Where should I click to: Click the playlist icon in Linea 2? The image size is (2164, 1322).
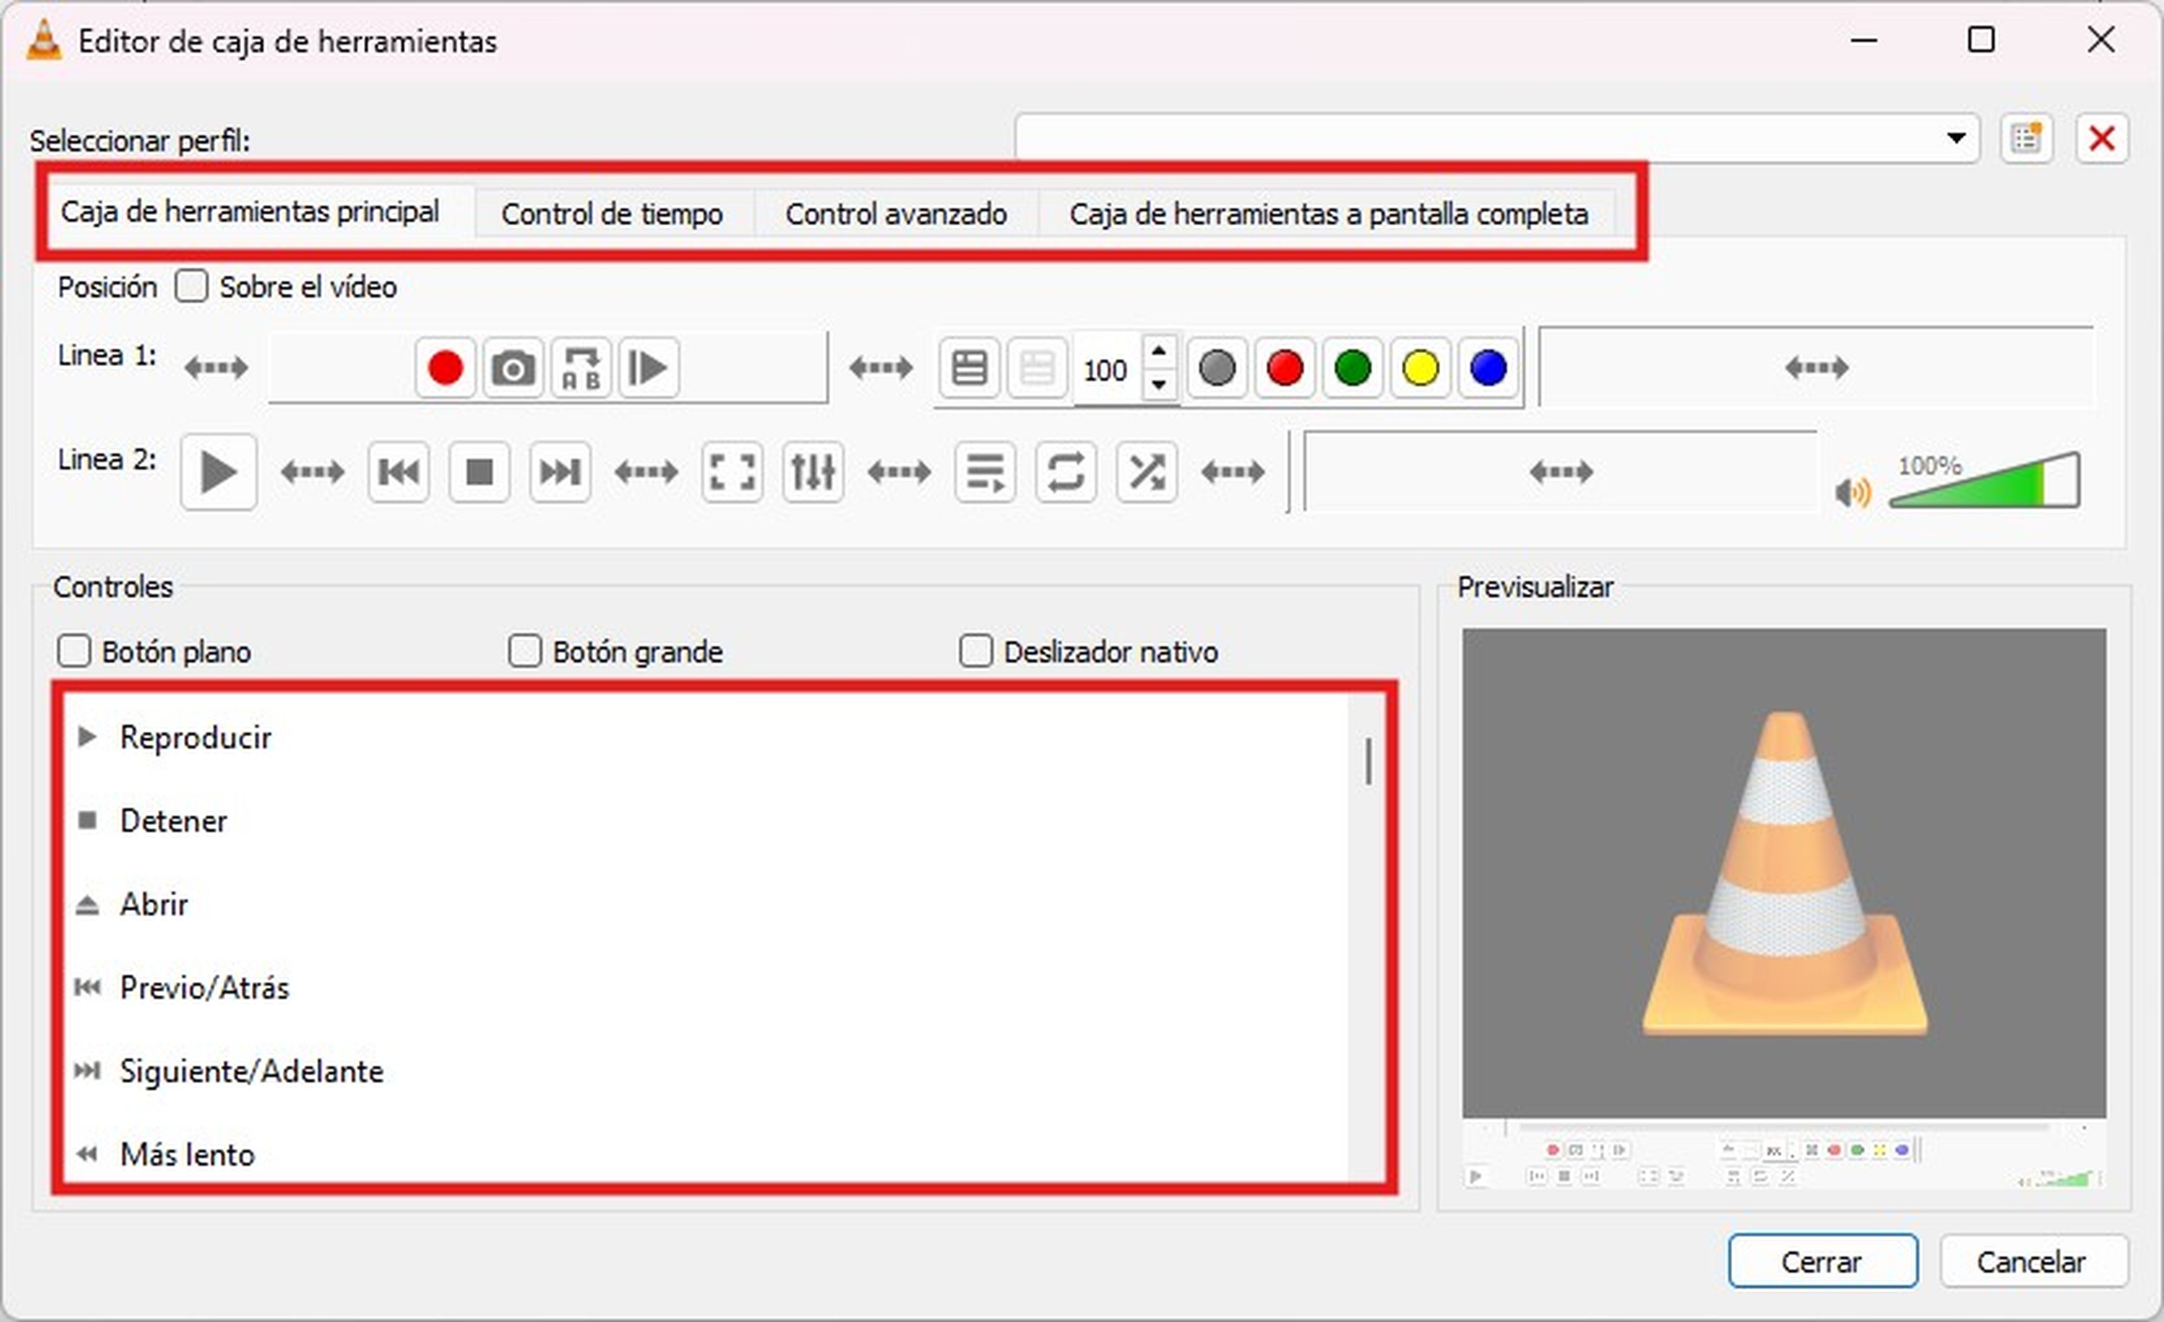point(986,472)
